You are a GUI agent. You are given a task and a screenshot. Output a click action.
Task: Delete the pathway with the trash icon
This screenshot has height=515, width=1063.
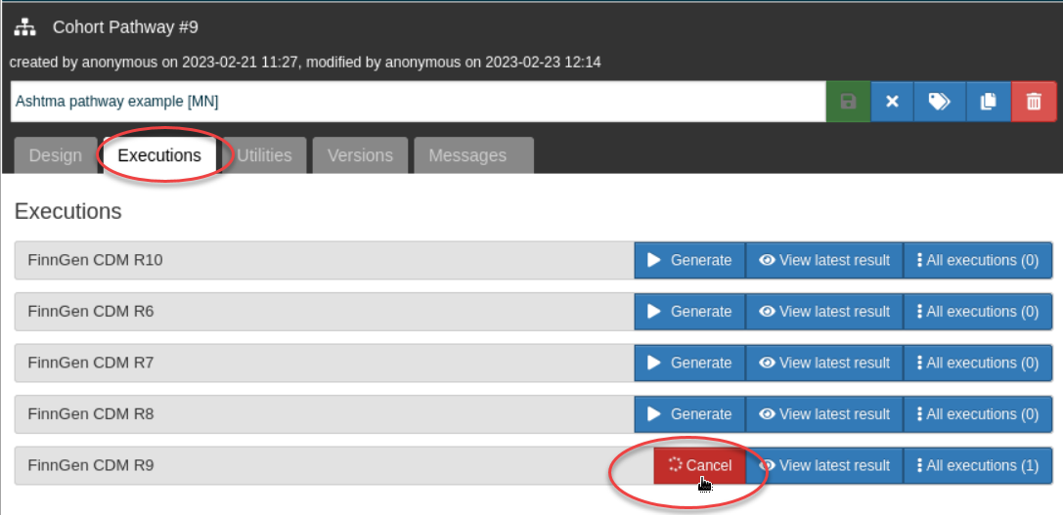pos(1034,102)
